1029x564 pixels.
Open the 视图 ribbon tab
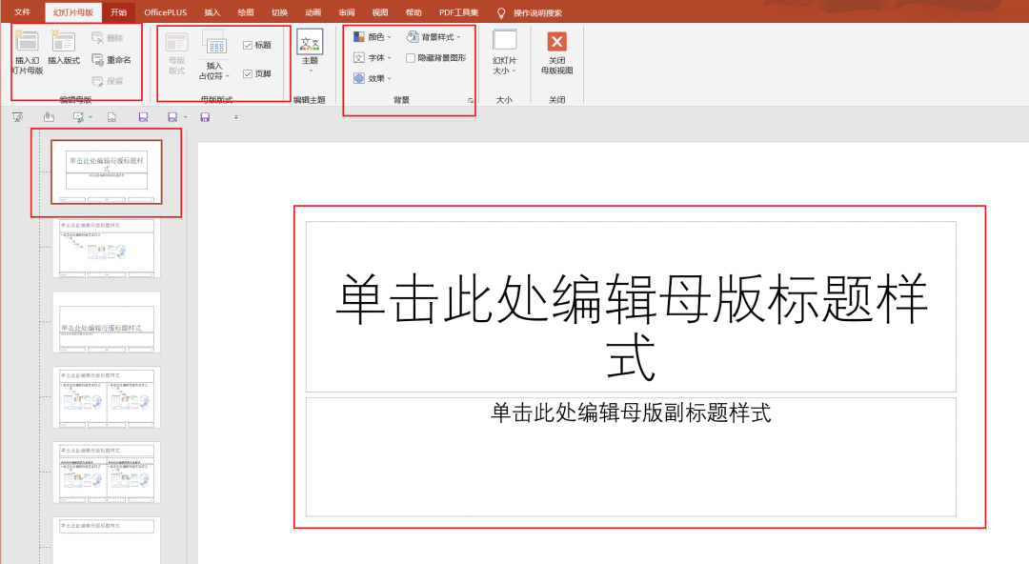click(x=380, y=12)
